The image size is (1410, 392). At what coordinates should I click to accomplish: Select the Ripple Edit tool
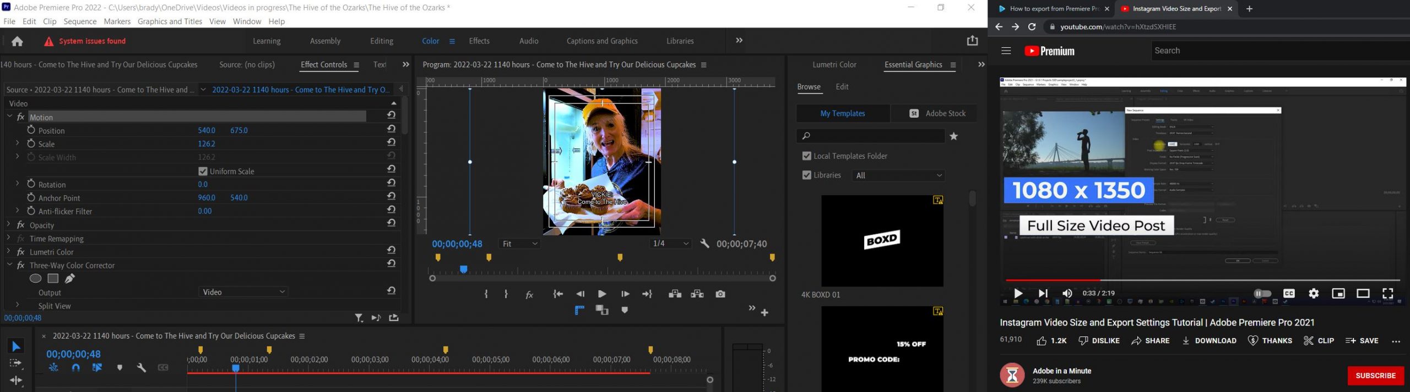16,380
